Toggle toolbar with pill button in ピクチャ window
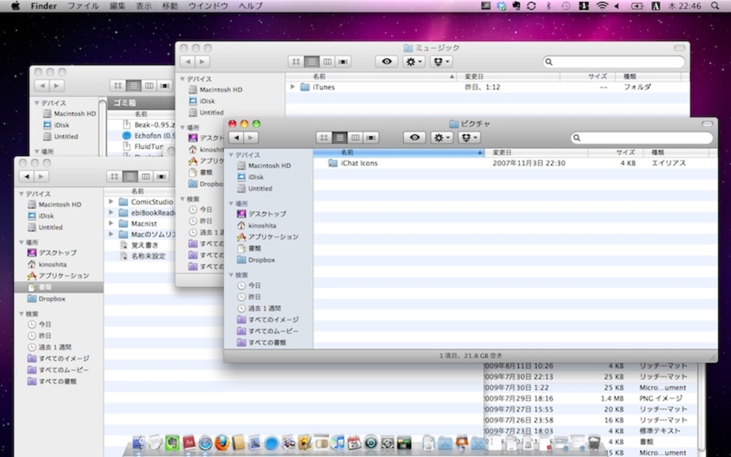The image size is (731, 457). 707,124
